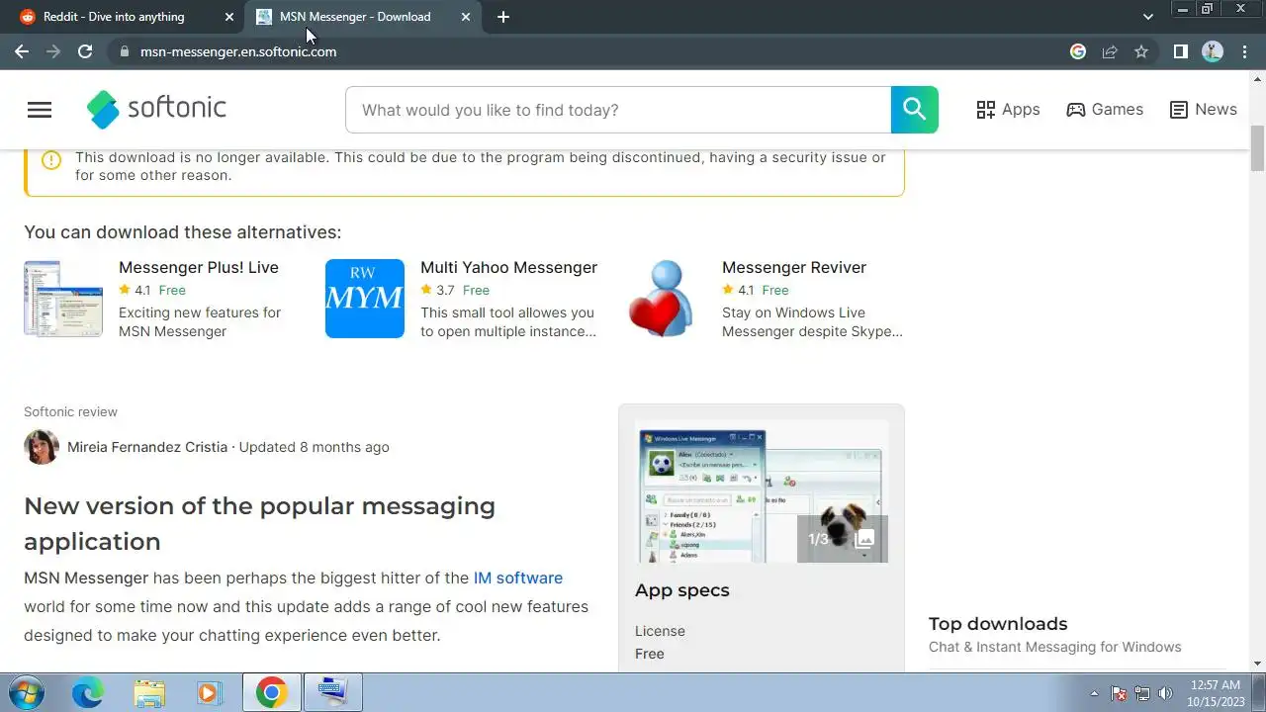This screenshot has width=1266, height=712.
Task: Close the MSN Messenger tab
Action: 466,17
